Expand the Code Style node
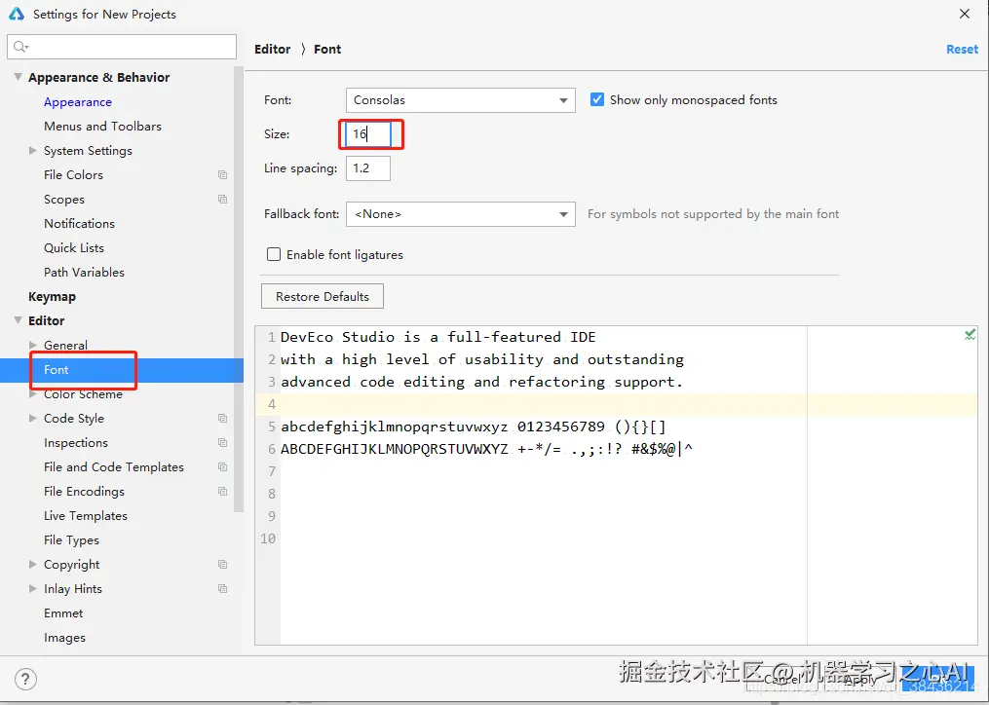This screenshot has width=989, height=705. (x=33, y=418)
